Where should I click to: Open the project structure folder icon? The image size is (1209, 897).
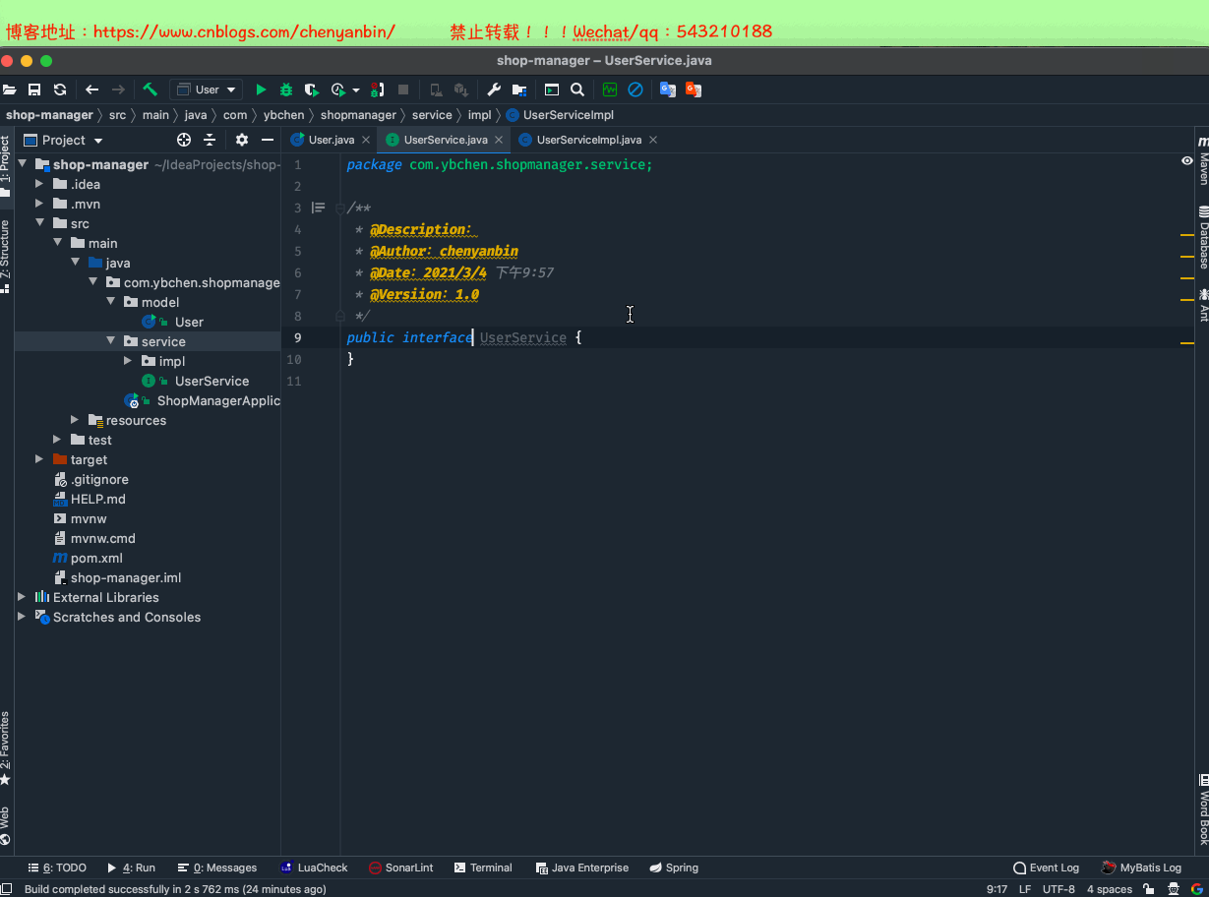519,90
